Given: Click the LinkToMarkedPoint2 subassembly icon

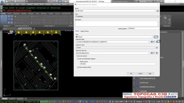Looking at the screenshot, I should point(137,78).
